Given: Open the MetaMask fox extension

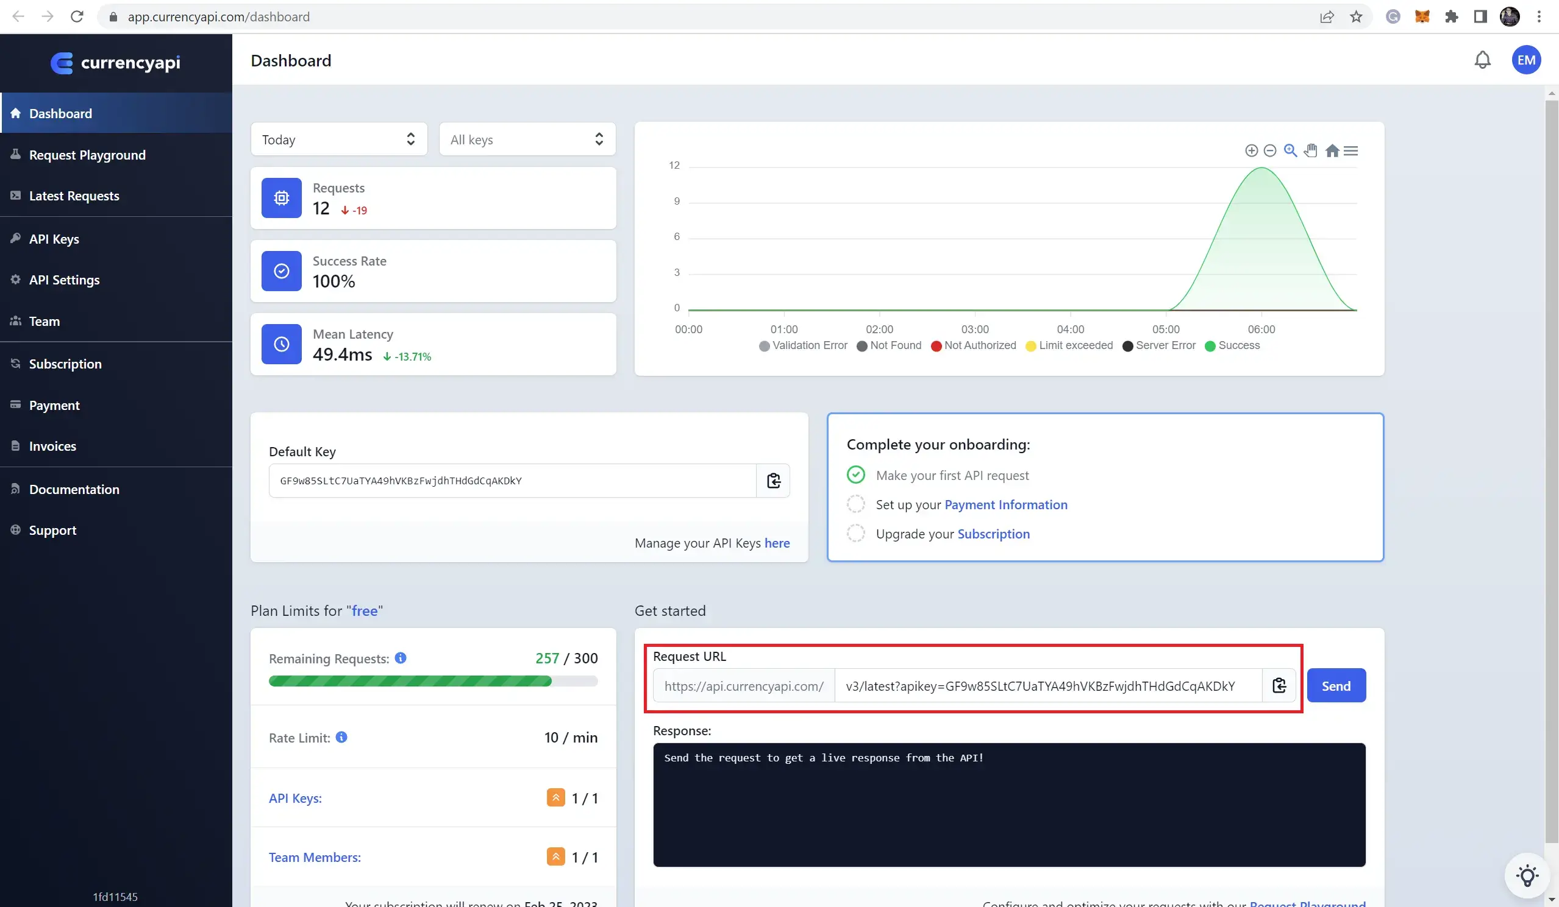Looking at the screenshot, I should [1422, 16].
